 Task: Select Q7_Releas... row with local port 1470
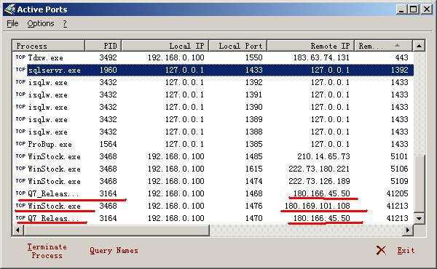[213, 218]
